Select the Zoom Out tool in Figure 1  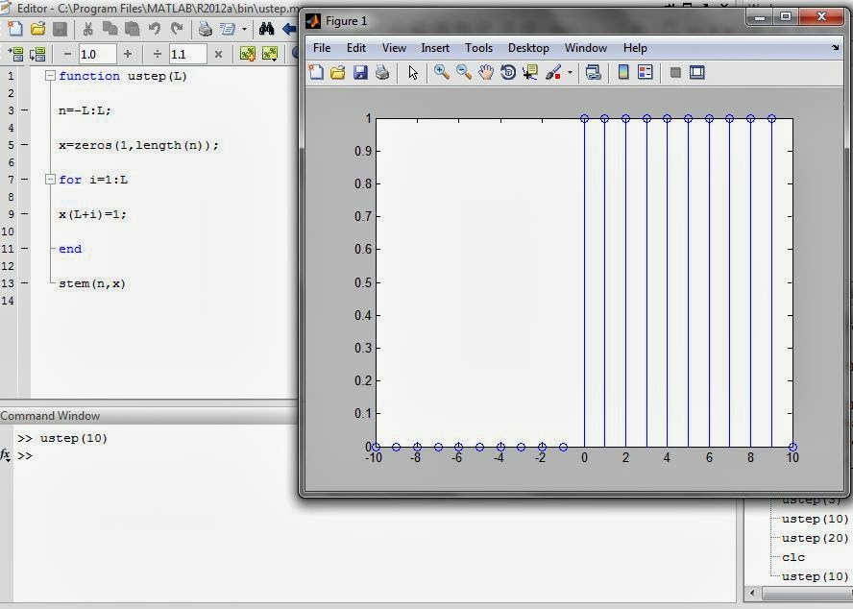click(x=462, y=72)
